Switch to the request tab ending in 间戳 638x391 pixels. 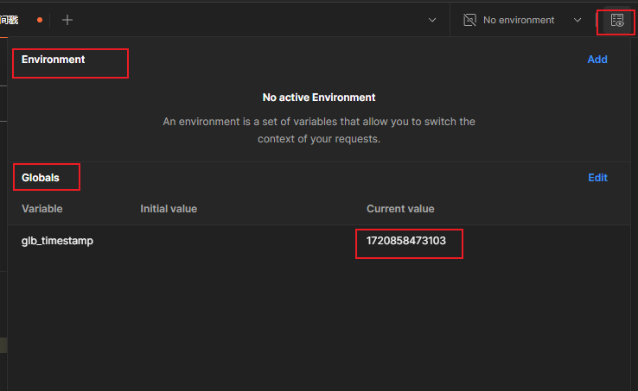[x=10, y=20]
